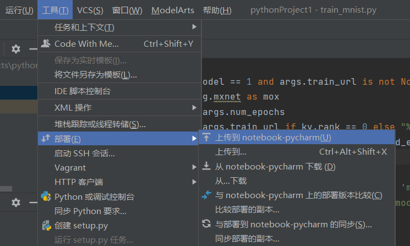Choose 同步部署的副本...
Image resolution: width=410 pixels, height=246 pixels.
point(297,239)
